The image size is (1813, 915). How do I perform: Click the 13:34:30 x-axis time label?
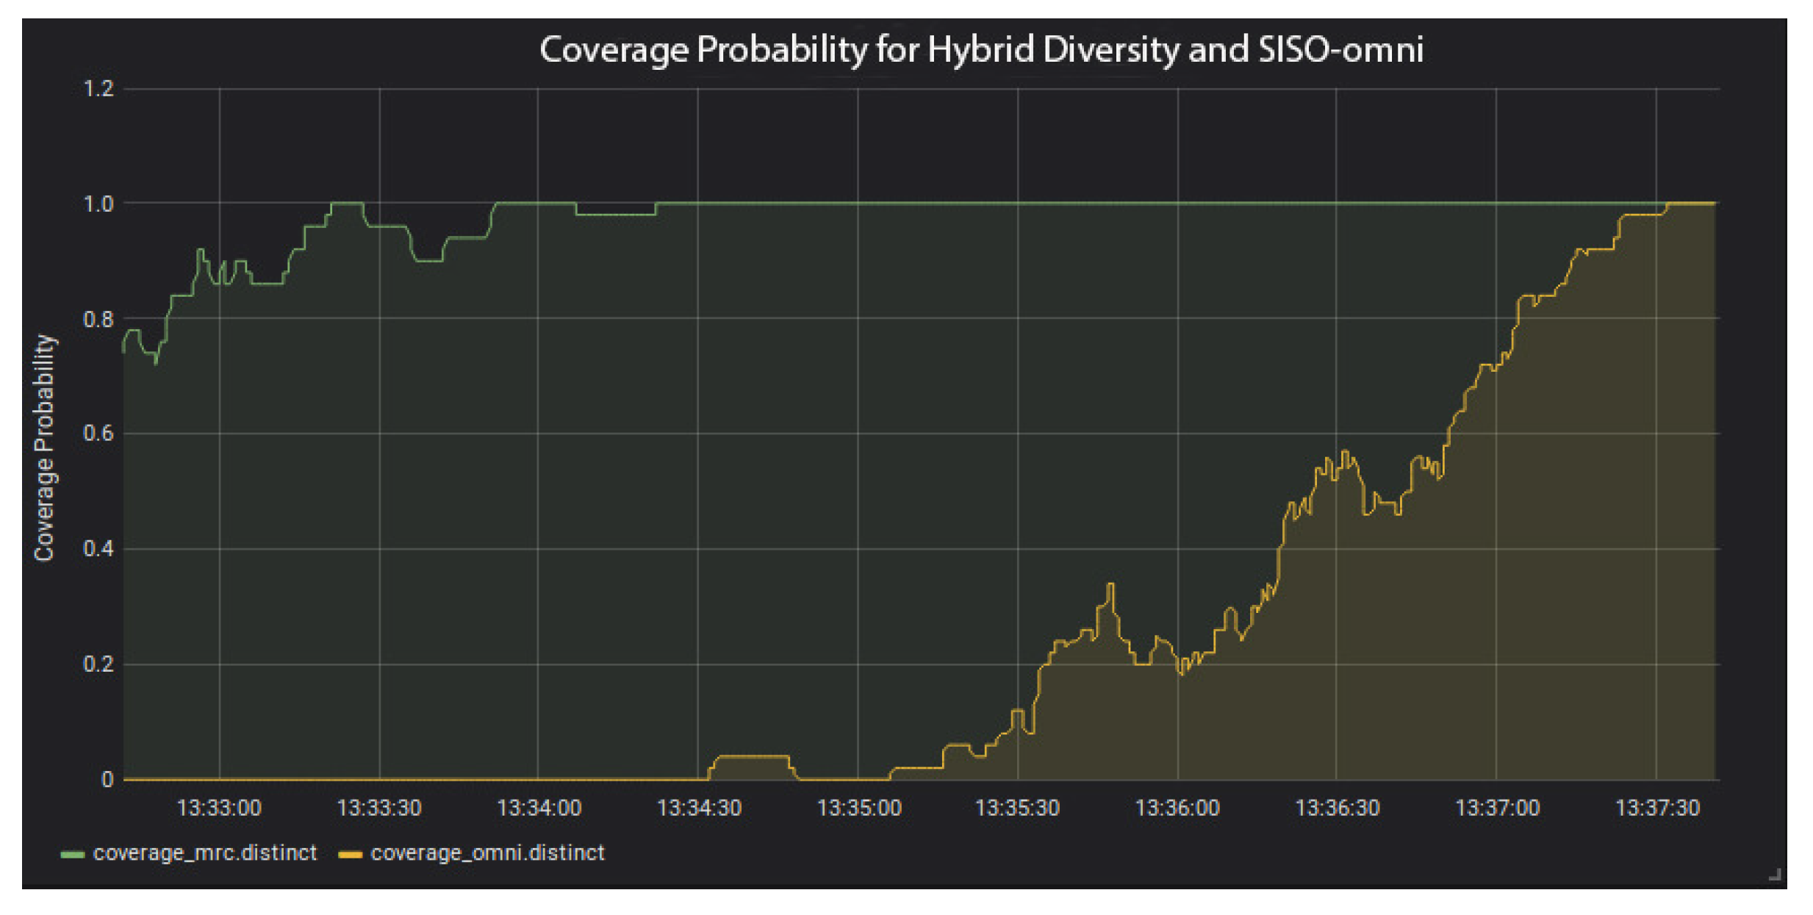click(699, 808)
